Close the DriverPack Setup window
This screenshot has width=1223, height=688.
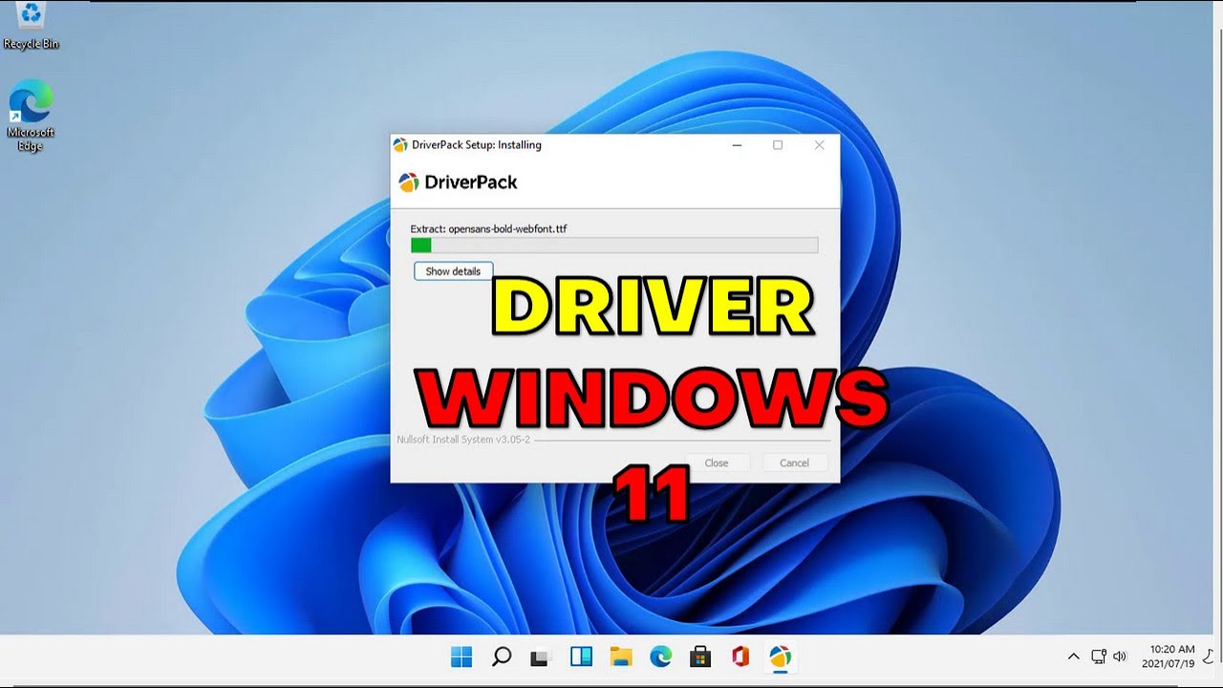pyautogui.click(x=819, y=145)
